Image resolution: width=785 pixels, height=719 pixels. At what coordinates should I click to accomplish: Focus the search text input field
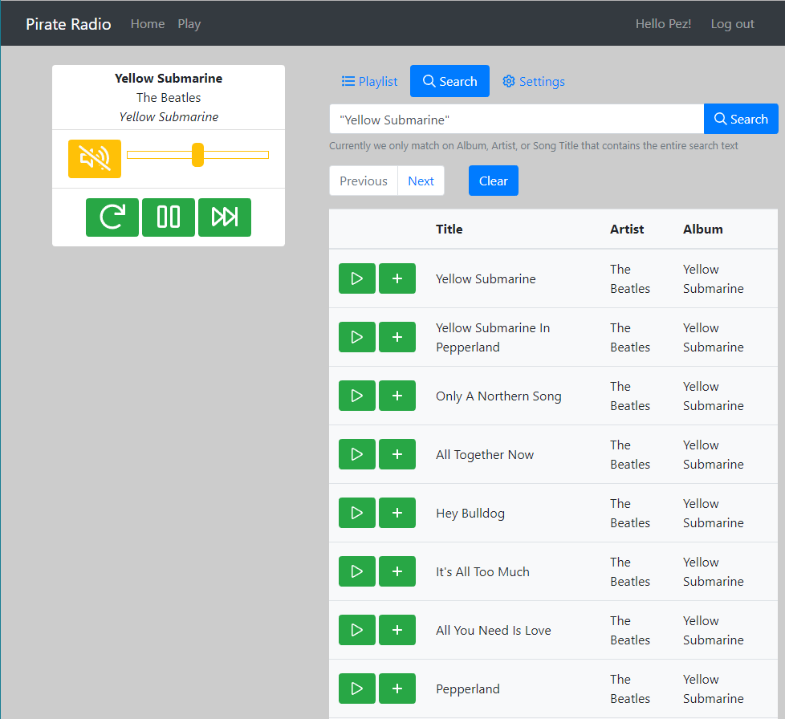pyautogui.click(x=517, y=119)
